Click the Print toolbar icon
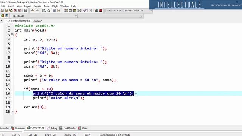 click(25, 11)
